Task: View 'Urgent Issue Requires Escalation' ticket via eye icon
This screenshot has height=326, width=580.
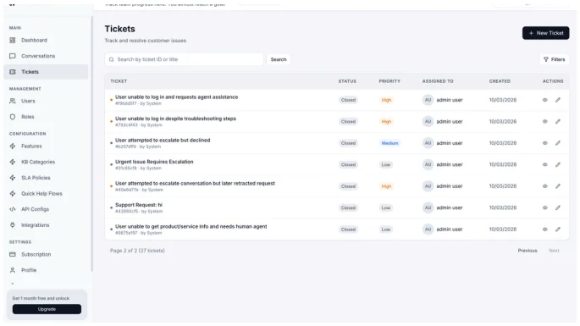Action: click(544, 164)
